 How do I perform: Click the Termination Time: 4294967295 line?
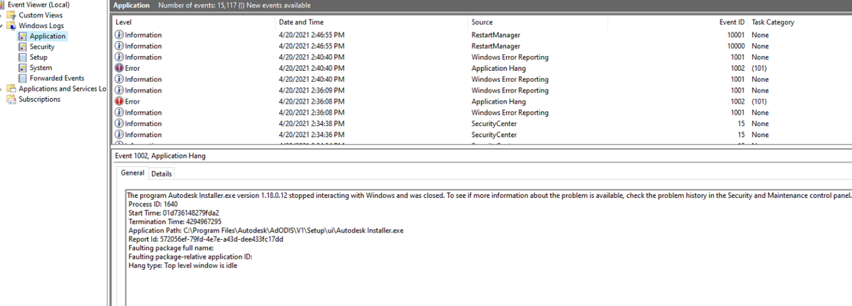[x=175, y=222]
